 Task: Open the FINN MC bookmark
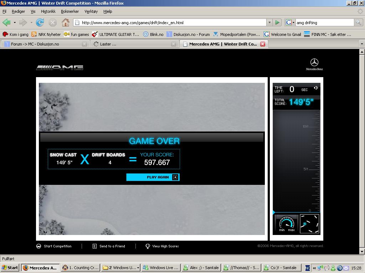coord(328,34)
